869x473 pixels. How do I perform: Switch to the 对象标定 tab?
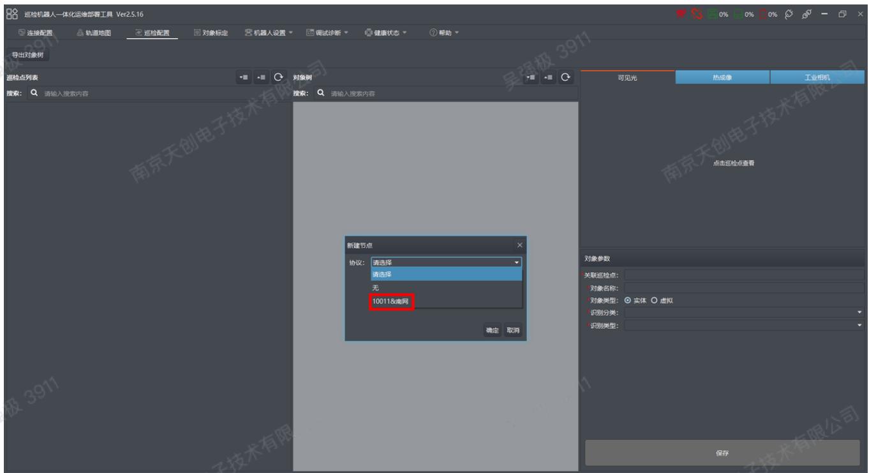tap(211, 33)
